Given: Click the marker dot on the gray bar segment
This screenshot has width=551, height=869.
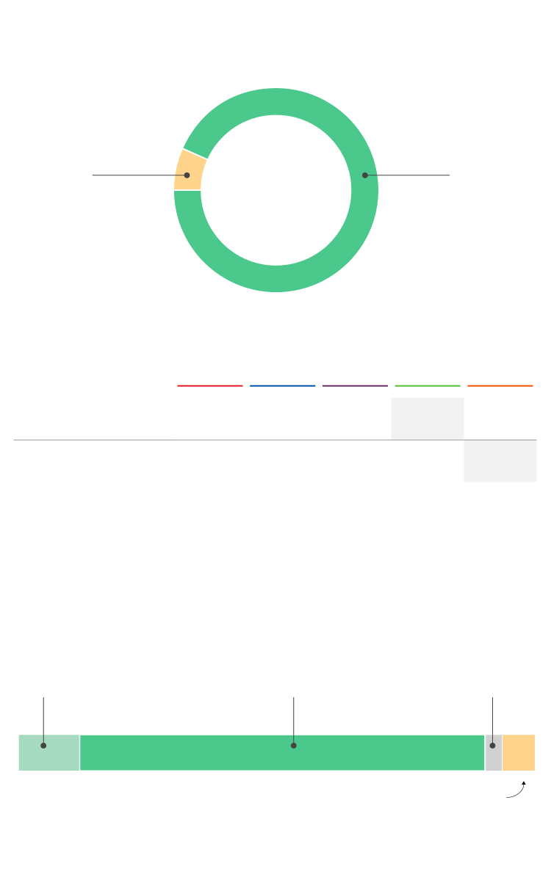Looking at the screenshot, I should coord(492,746).
